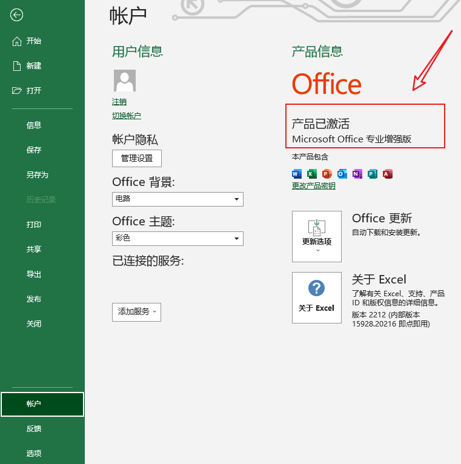Open the Office 背景 dropdown
Screen dimensions: 461x464
tap(177, 199)
